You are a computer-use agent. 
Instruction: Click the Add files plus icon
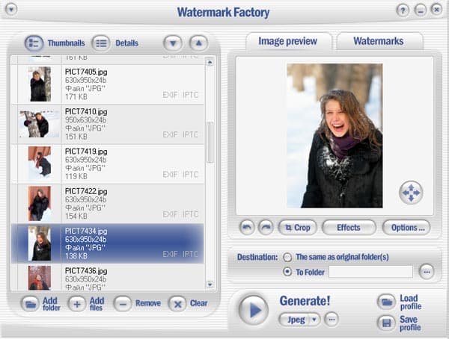[x=77, y=304]
